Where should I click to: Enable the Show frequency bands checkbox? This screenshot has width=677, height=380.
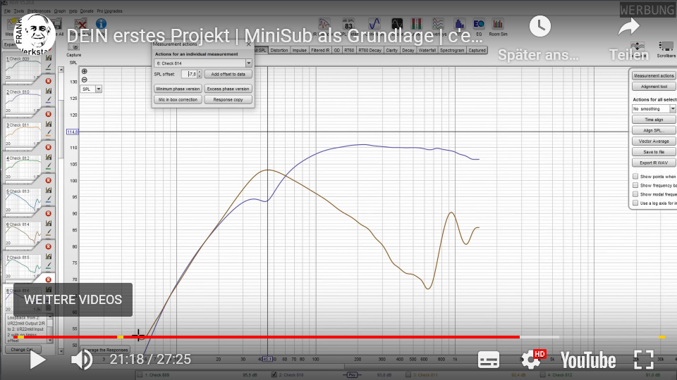click(635, 185)
